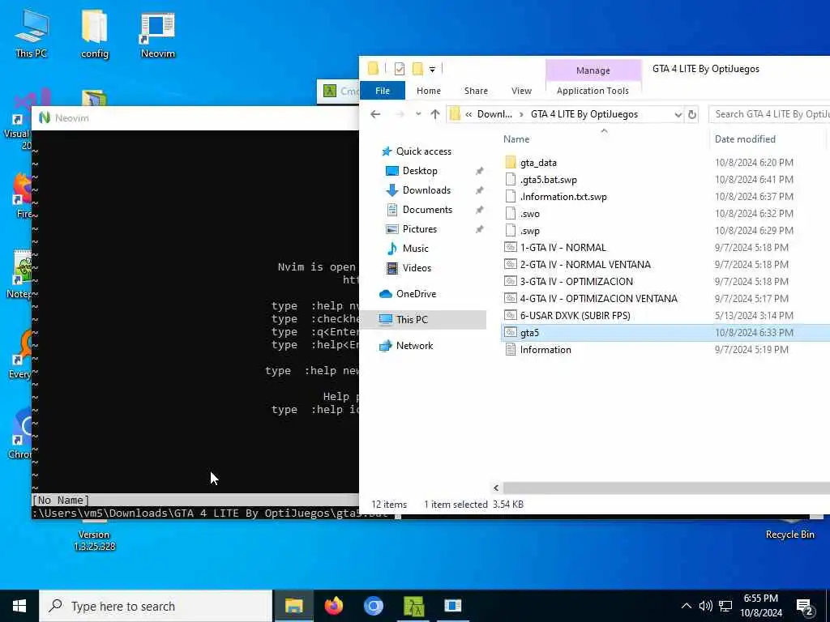The width and height of the screenshot is (830, 622).
Task: Click the Manage contextual tab
Action: 593,70
